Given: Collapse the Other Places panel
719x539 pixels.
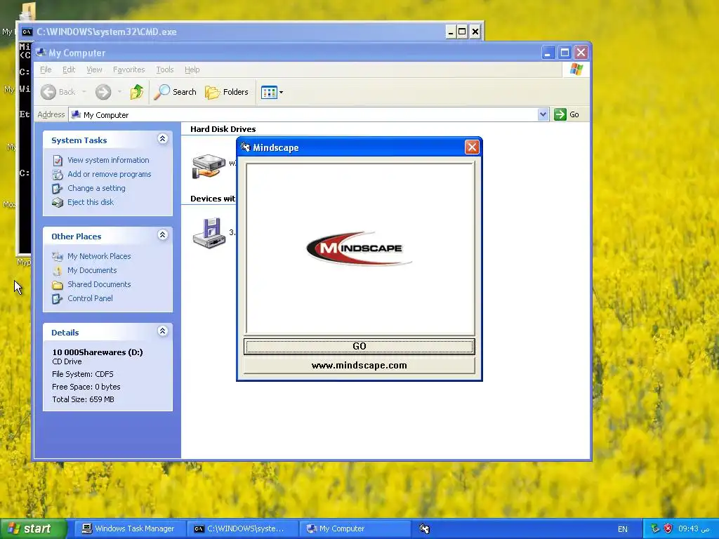Looking at the screenshot, I should (162, 235).
